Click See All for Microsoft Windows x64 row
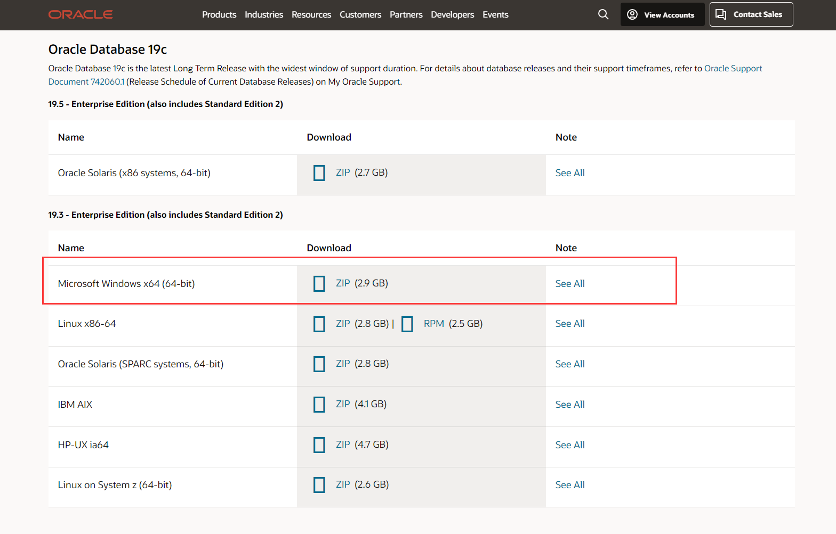Viewport: 836px width, 534px height. coord(570,284)
